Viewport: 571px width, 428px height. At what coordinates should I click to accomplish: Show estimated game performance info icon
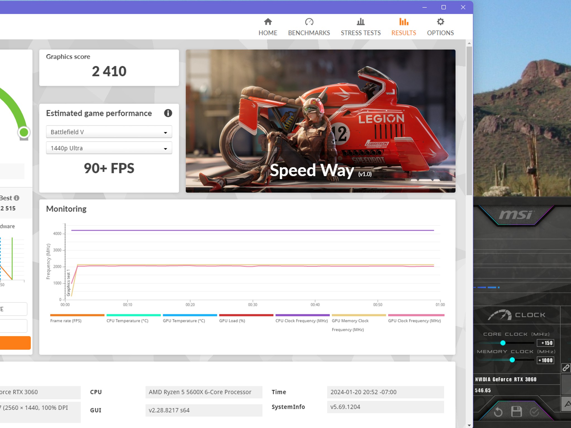click(168, 113)
